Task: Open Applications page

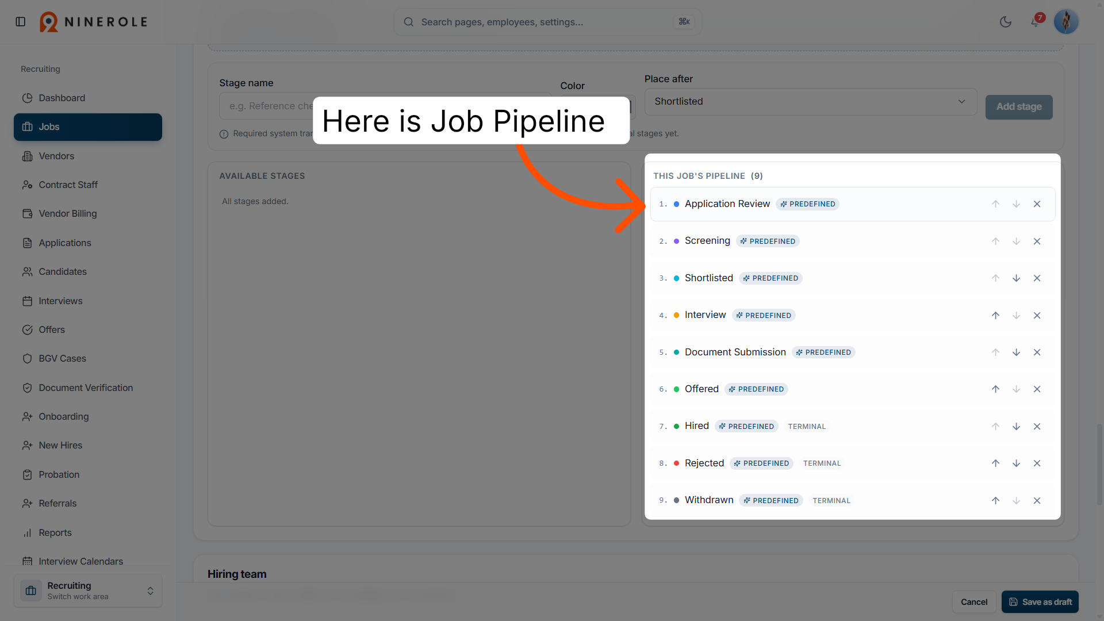Action: point(88,243)
